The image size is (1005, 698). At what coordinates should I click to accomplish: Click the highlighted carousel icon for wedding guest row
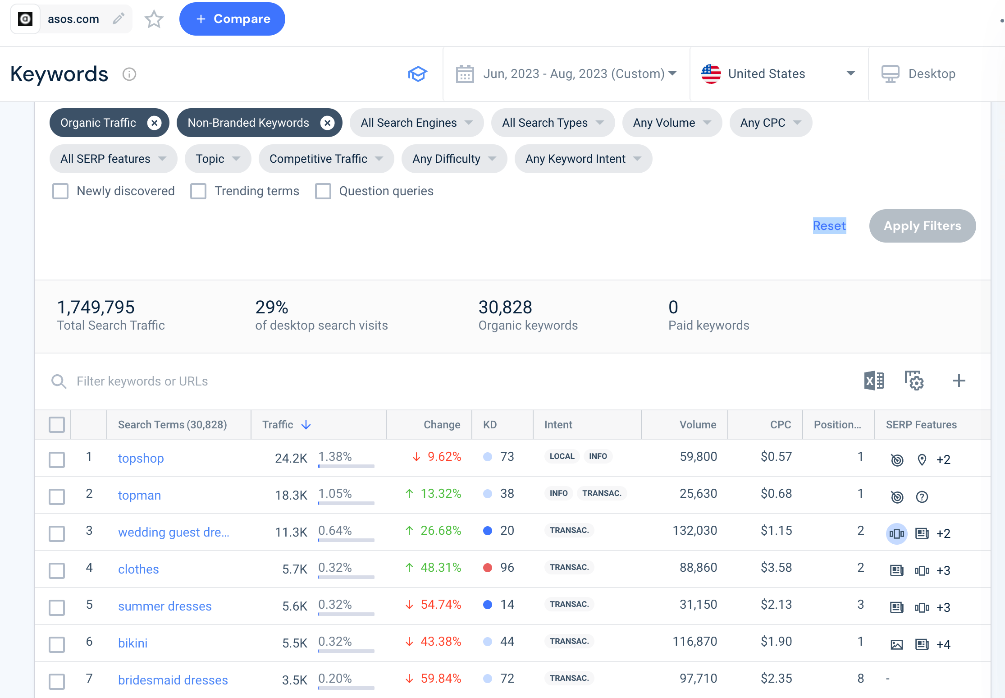(x=897, y=534)
